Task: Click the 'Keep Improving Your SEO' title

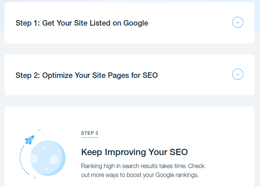Action: [x=134, y=152]
